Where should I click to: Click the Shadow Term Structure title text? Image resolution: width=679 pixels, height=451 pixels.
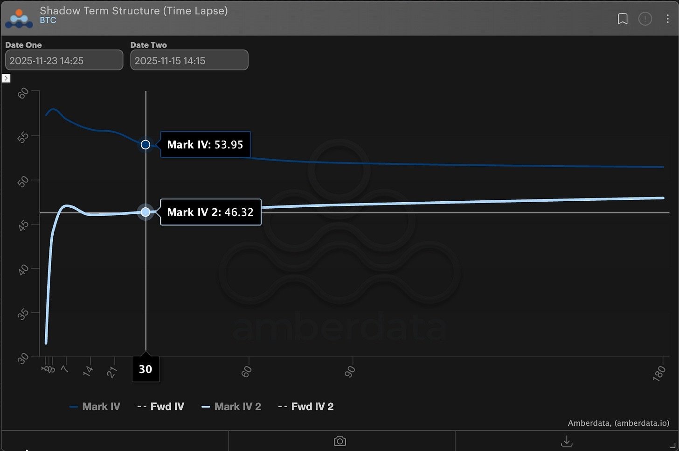[x=134, y=11]
